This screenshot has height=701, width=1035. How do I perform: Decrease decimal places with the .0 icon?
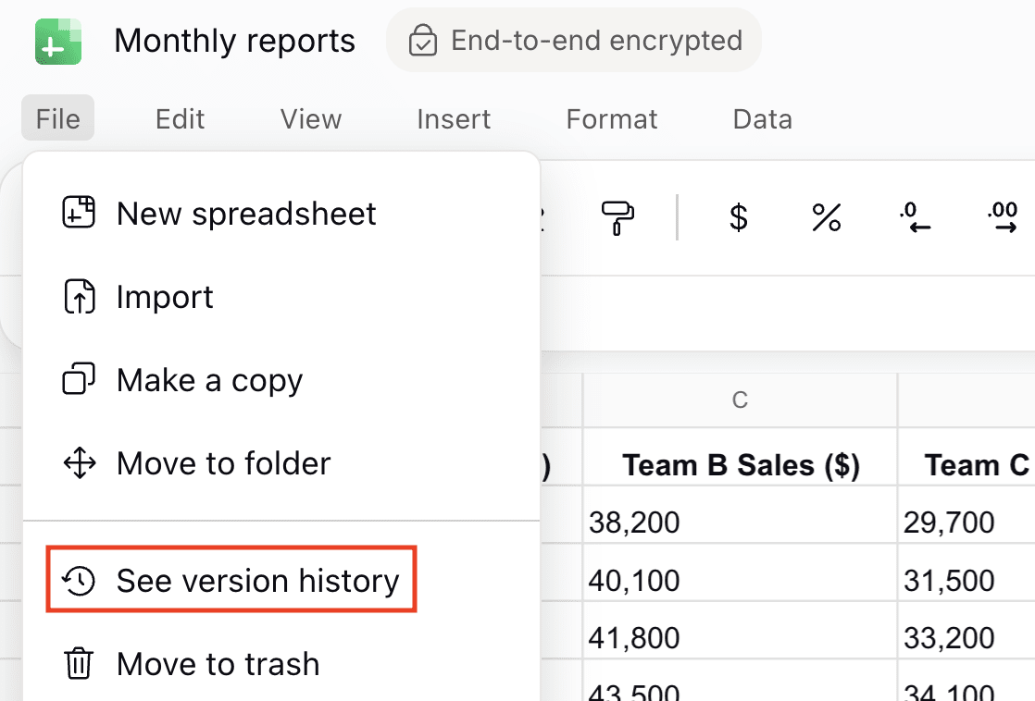tap(915, 217)
